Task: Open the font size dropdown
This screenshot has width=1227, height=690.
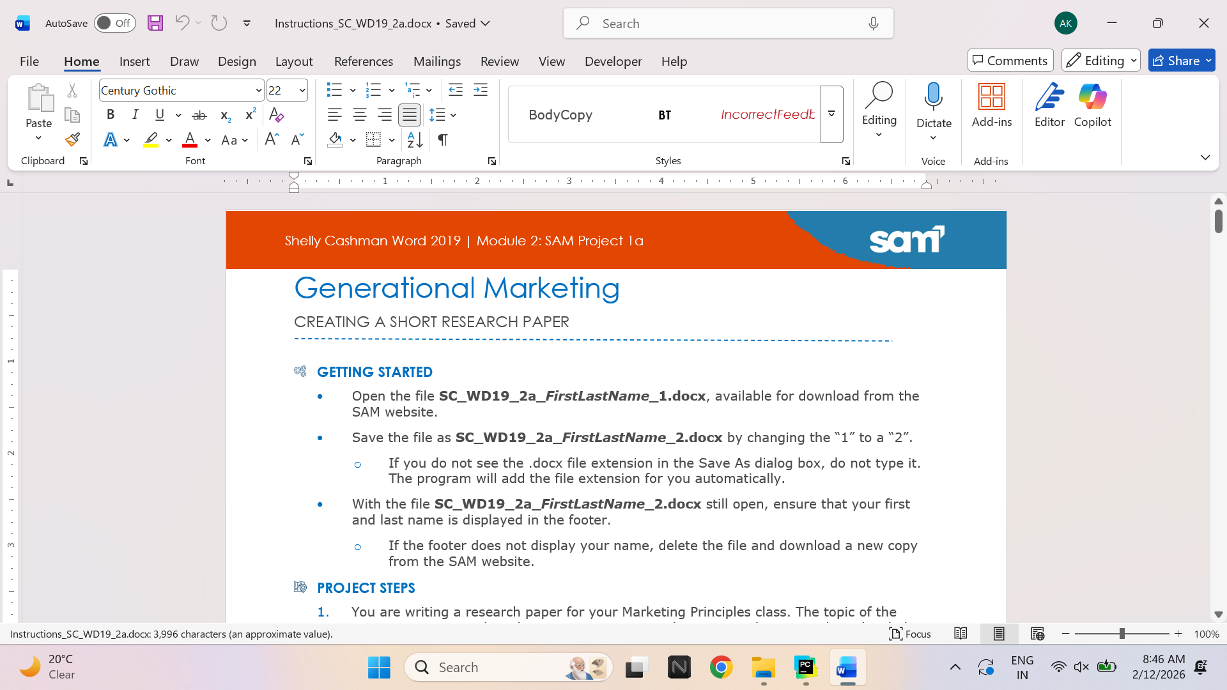Action: [302, 91]
